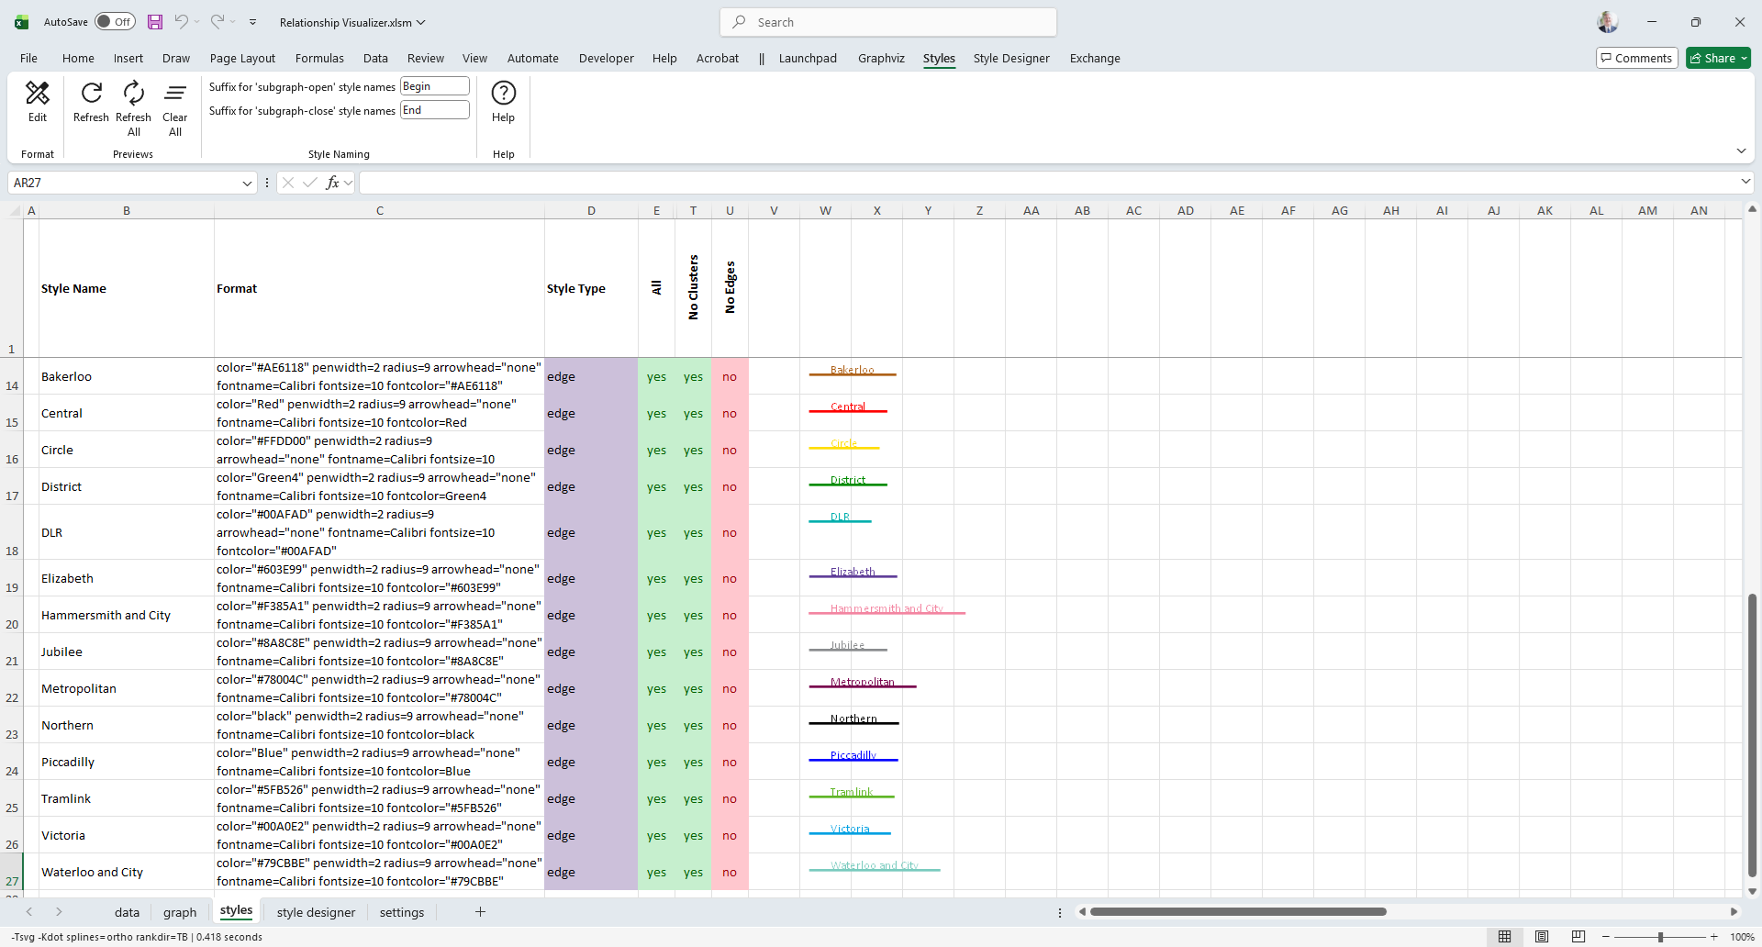Toggle Bakerloo 'No Edges' cell value
Screen dimensions: 1762x947
(730, 377)
